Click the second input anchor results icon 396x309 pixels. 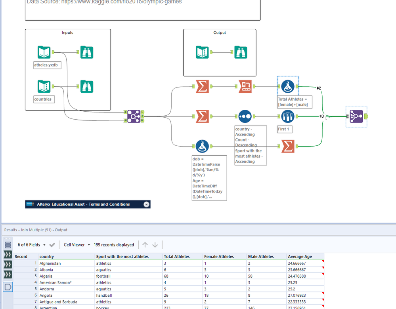[x=8, y=264]
